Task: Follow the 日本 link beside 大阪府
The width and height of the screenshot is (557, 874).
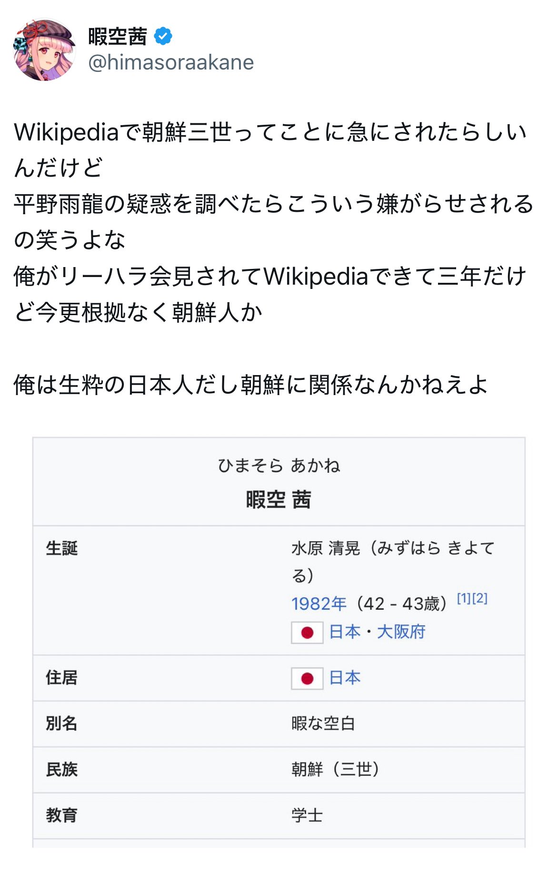Action: (345, 632)
